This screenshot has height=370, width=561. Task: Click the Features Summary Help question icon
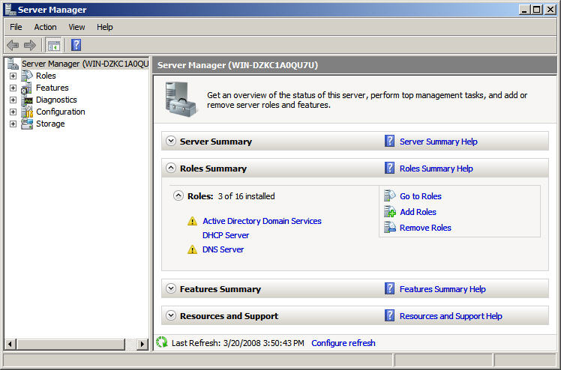pyautogui.click(x=389, y=288)
